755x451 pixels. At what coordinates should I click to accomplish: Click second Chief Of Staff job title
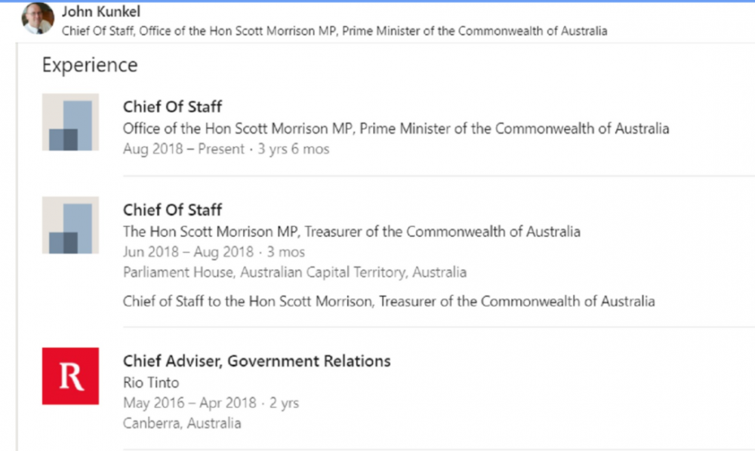click(x=172, y=210)
